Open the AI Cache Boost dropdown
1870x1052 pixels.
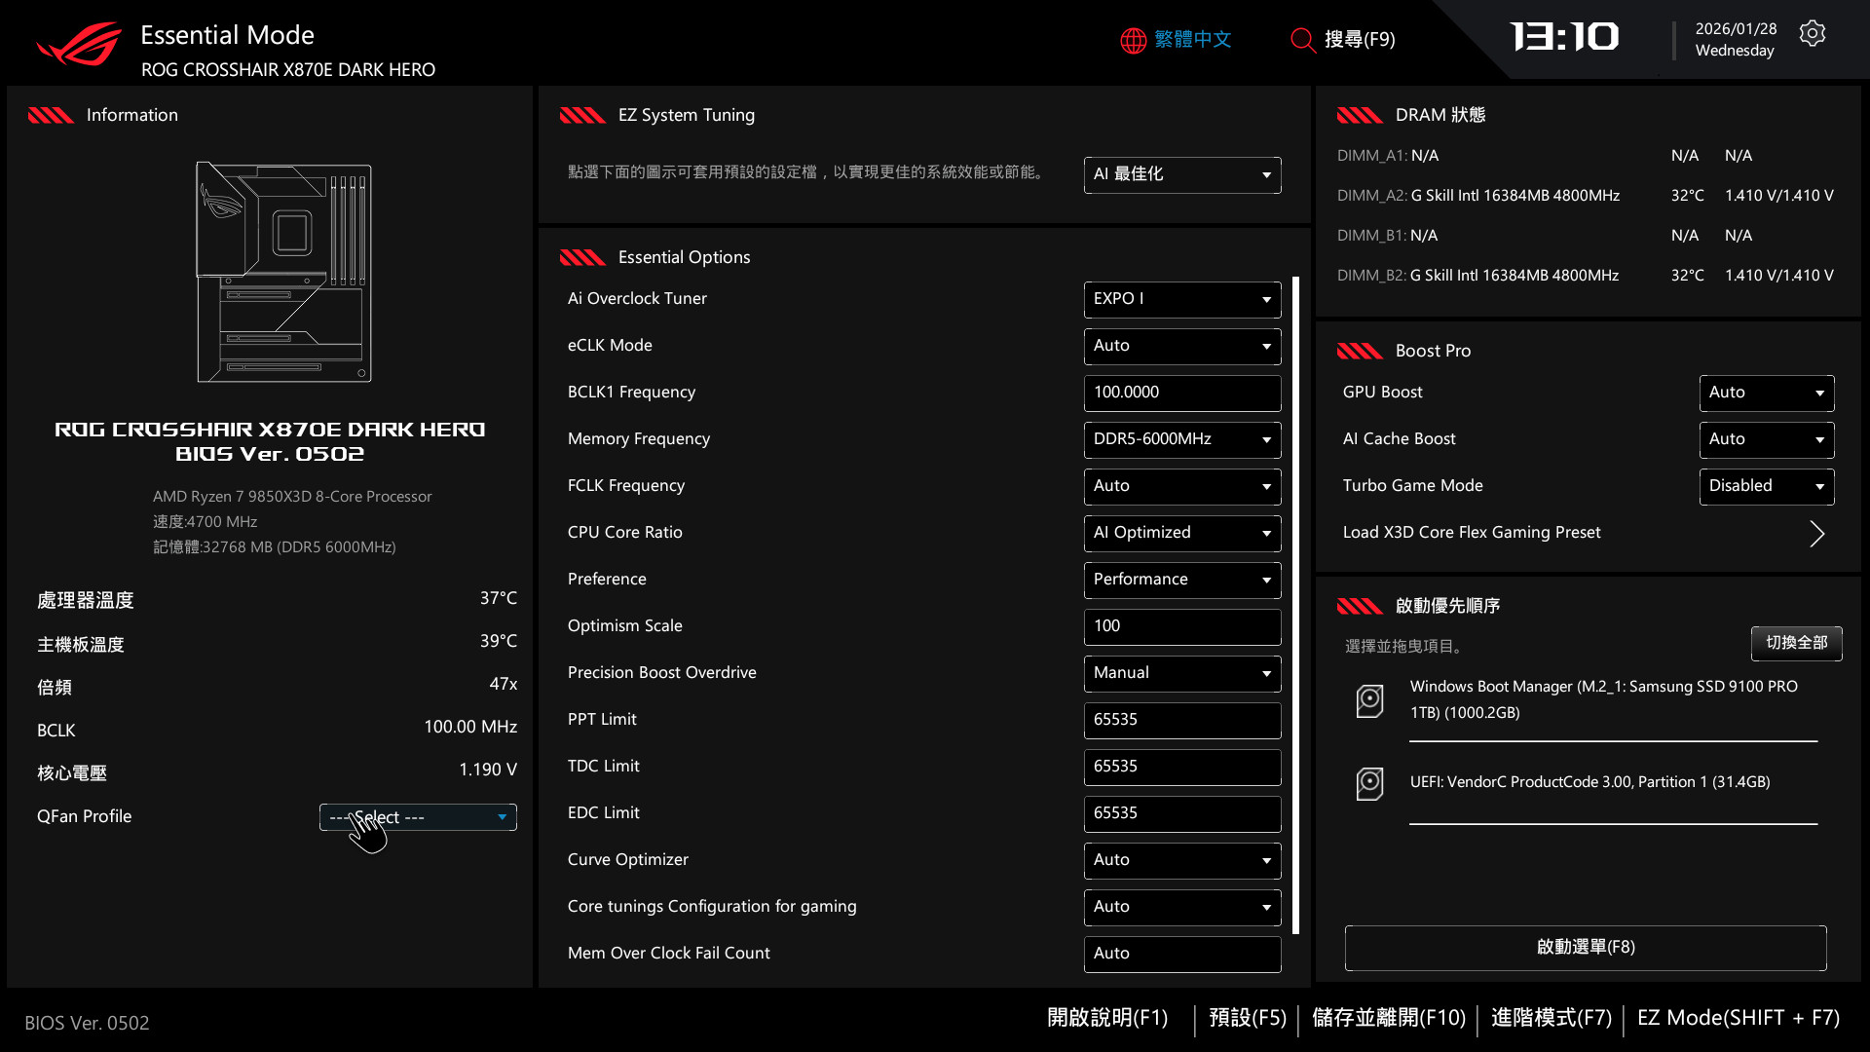pos(1766,439)
